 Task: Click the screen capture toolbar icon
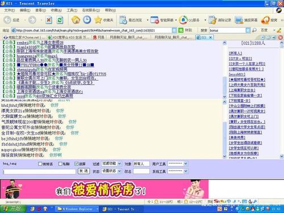coord(239,20)
